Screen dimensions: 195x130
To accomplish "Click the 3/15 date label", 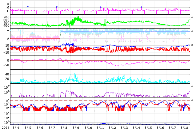I will [x=148, y=128].
